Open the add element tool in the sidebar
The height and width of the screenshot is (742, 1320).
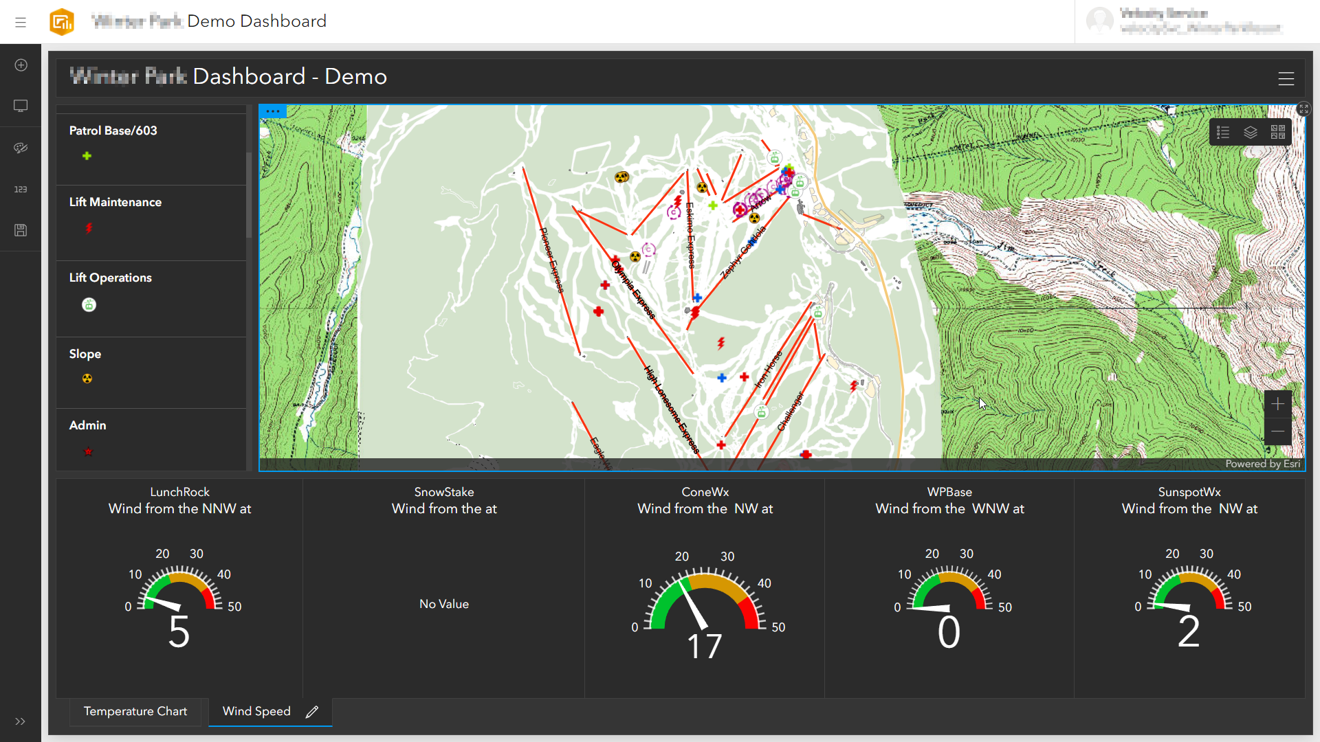pyautogui.click(x=21, y=65)
